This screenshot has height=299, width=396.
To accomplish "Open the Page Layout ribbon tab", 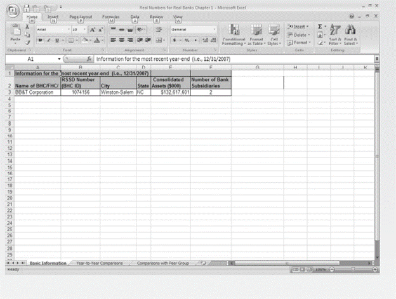I will click(81, 17).
